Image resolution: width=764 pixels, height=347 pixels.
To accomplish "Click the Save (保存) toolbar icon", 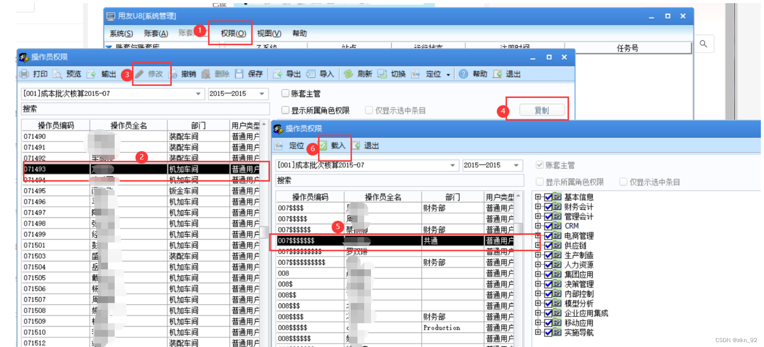I will point(239,74).
